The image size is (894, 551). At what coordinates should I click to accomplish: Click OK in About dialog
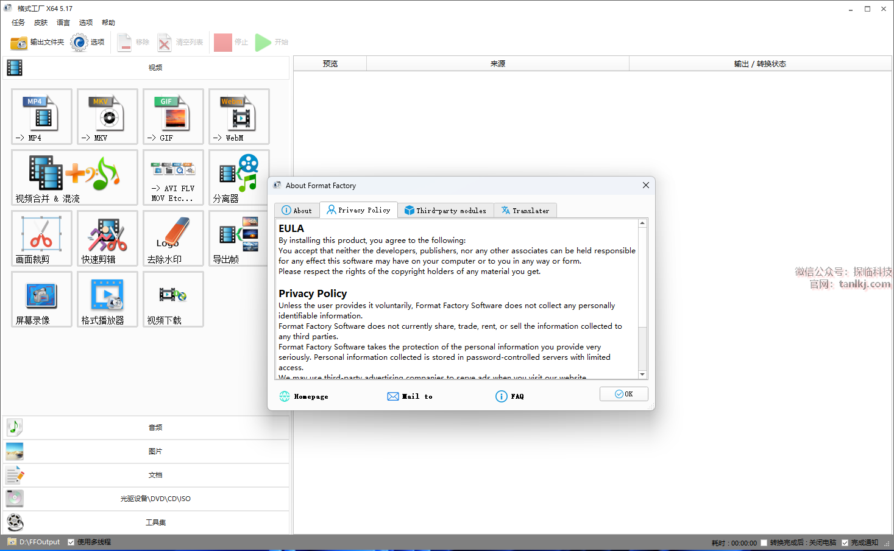(x=623, y=394)
